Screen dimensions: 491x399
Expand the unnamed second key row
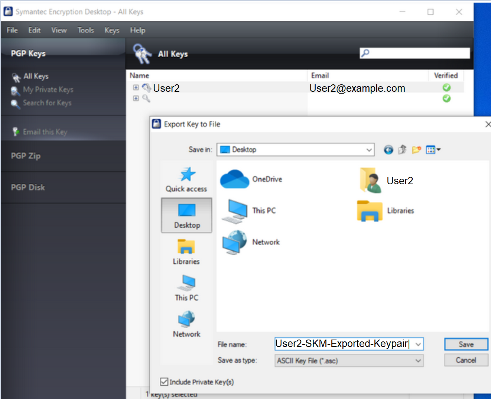tap(136, 98)
